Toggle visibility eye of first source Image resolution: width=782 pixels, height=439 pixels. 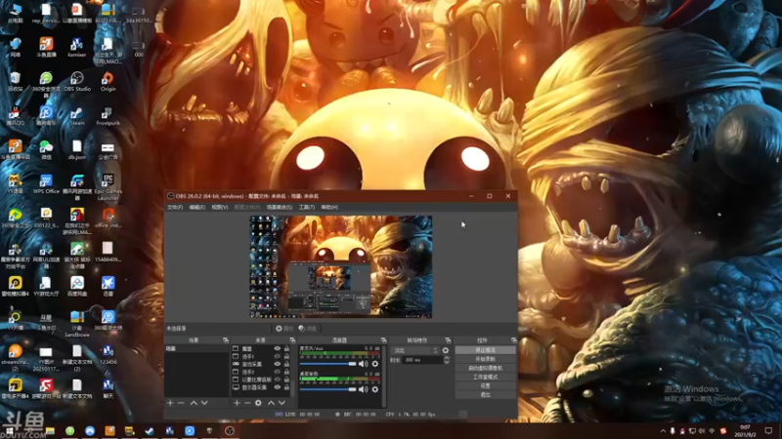(278, 348)
